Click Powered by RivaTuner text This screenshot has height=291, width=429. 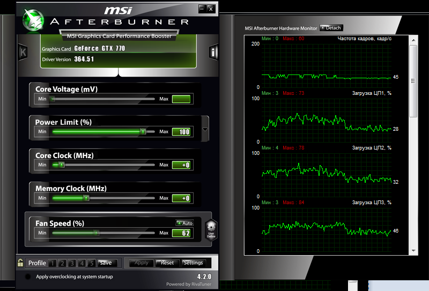[x=189, y=284]
